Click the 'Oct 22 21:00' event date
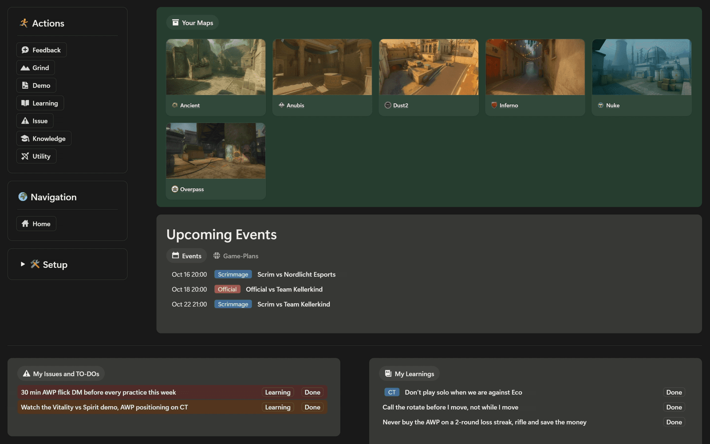Image resolution: width=710 pixels, height=444 pixels. coord(189,304)
